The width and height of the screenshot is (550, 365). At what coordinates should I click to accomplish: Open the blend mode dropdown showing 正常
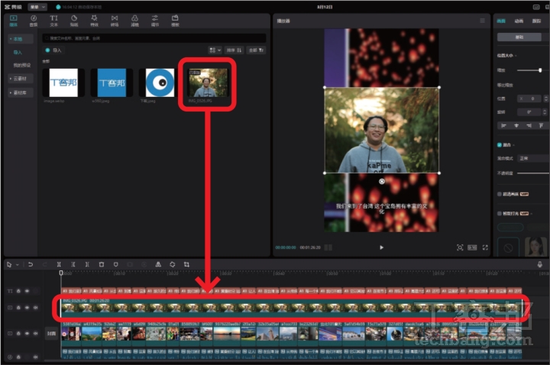(533, 159)
